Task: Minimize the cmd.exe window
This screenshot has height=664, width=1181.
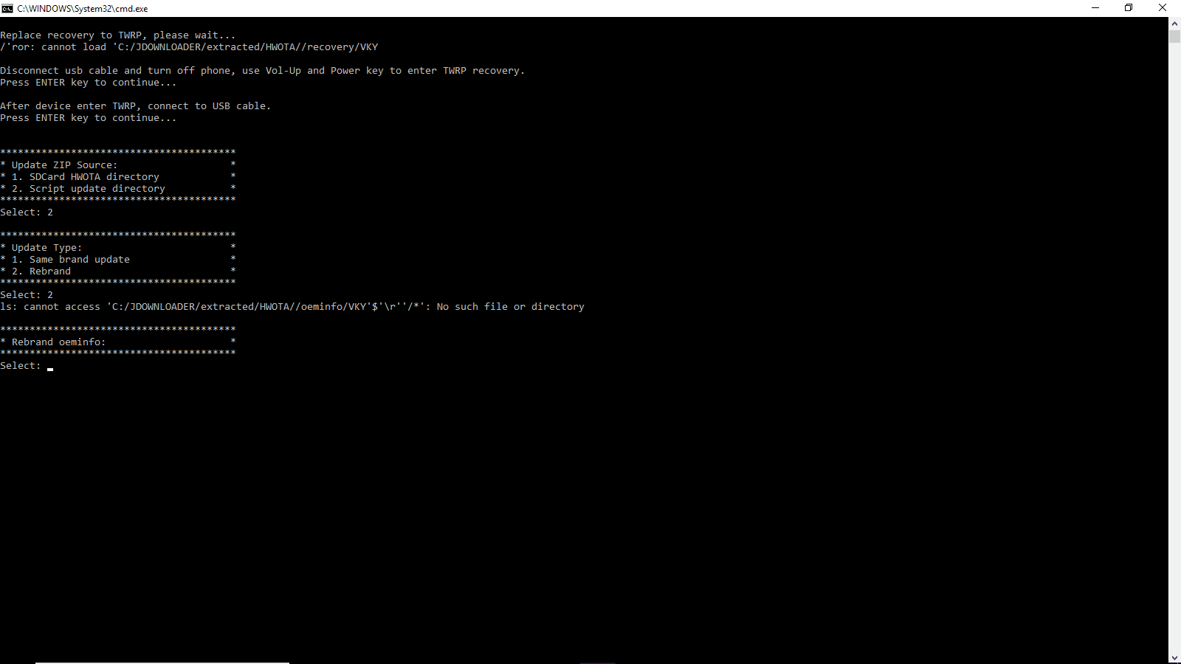Action: pyautogui.click(x=1095, y=8)
